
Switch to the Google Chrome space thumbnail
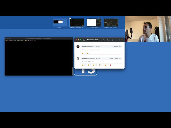94,22
